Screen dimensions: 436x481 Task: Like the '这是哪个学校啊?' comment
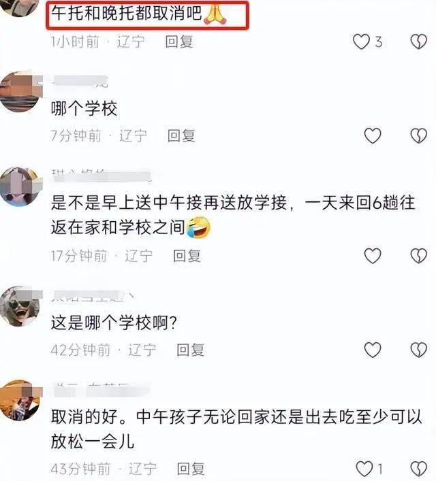pyautogui.click(x=373, y=350)
